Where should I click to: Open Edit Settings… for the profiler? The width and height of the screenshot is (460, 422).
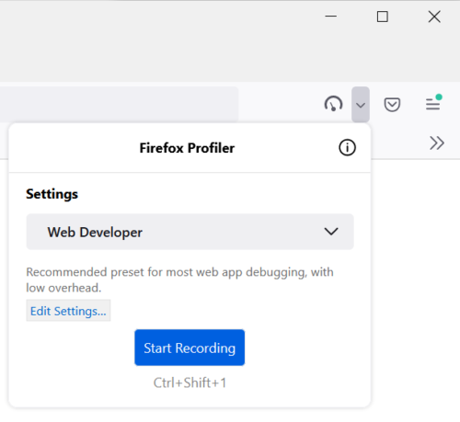tap(68, 311)
